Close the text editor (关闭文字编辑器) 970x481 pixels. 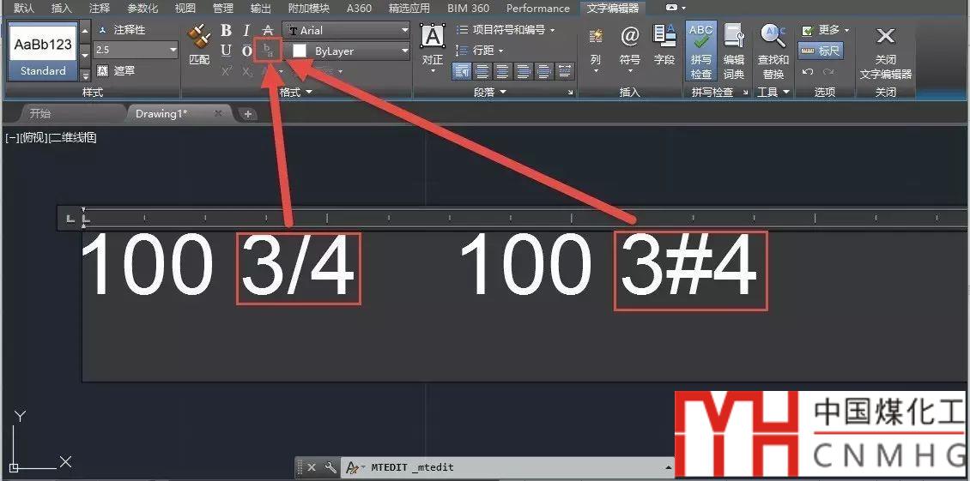click(886, 52)
